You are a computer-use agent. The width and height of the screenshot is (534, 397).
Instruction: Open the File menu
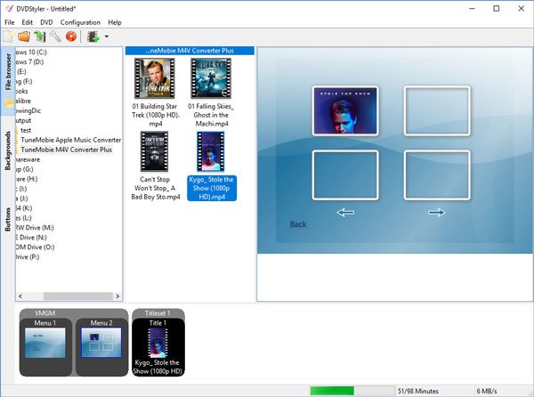point(9,22)
